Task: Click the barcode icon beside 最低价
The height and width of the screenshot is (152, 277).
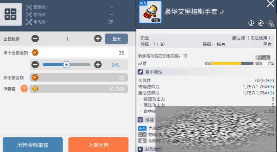Action: [29, 15]
